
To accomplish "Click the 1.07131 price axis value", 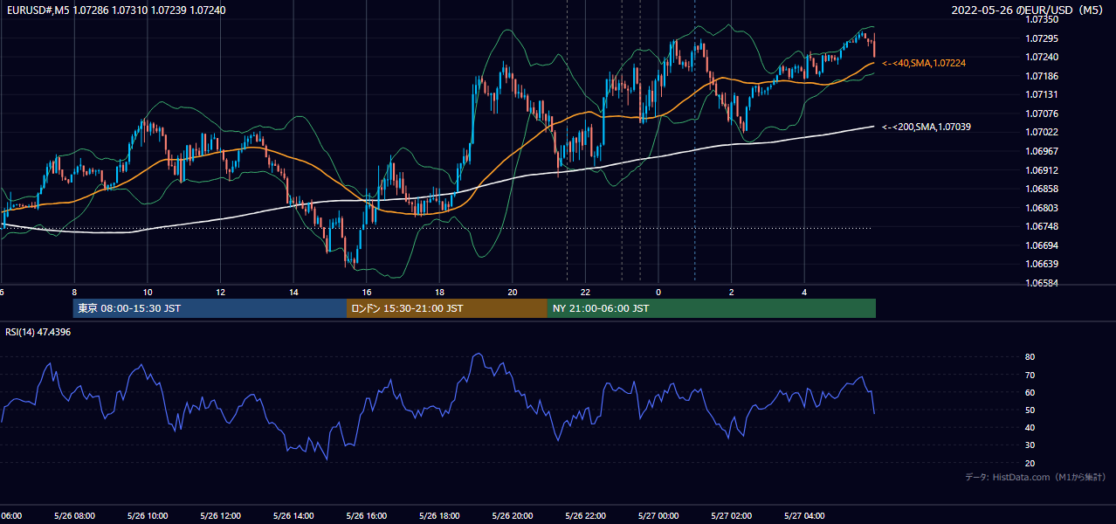I will click(1042, 95).
